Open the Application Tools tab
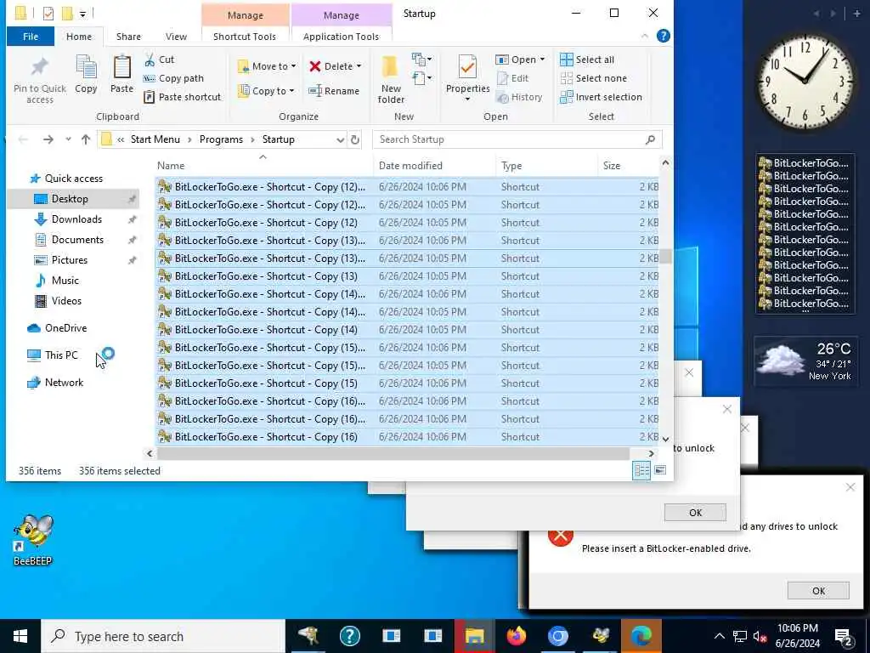 341,37
